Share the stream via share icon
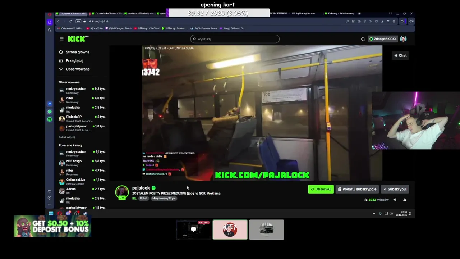This screenshot has width=460, height=259. [395, 200]
